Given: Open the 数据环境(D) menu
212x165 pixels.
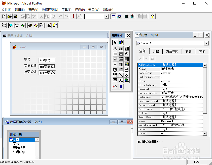Looking at the screenshot, I should coord(50,10).
